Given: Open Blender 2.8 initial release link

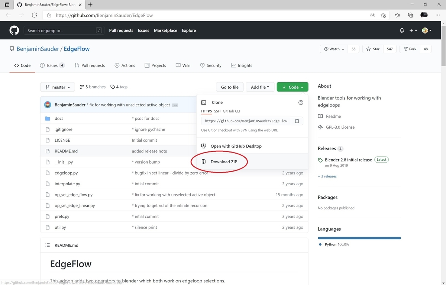Looking at the screenshot, I should tap(348, 160).
